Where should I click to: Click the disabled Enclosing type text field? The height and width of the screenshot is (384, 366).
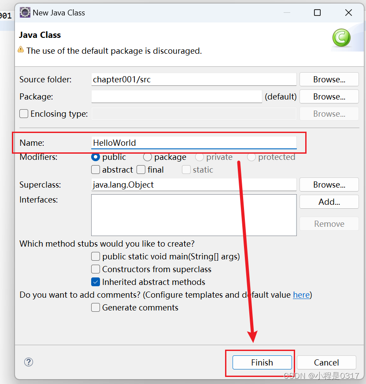(194, 114)
